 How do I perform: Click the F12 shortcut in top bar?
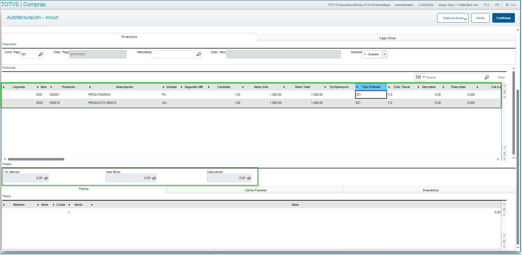click(x=487, y=5)
